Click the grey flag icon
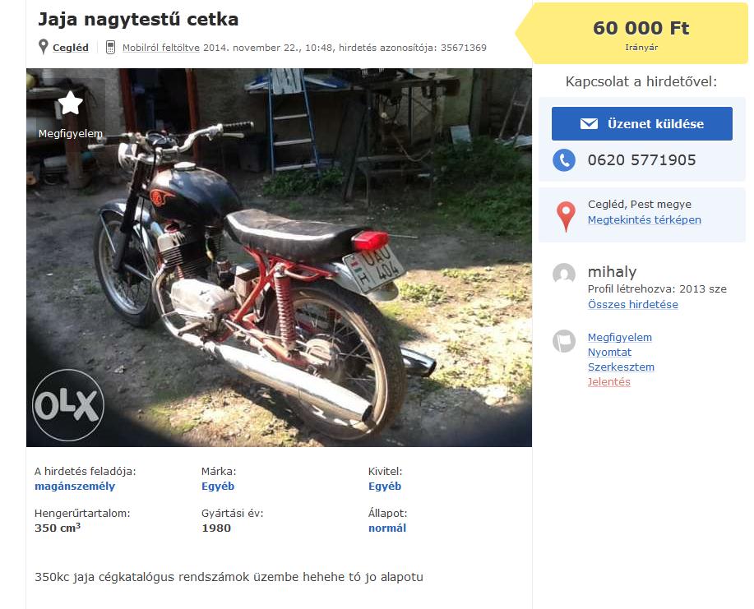Viewport: 754px width, 609px height. (564, 341)
